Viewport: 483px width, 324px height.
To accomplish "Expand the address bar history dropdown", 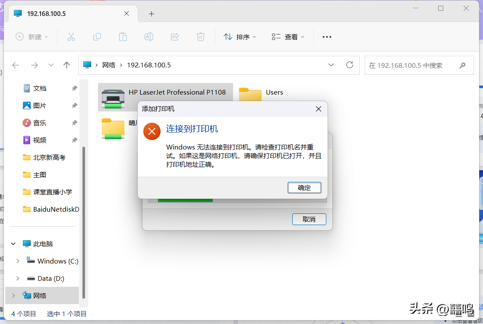I will tap(331, 65).
